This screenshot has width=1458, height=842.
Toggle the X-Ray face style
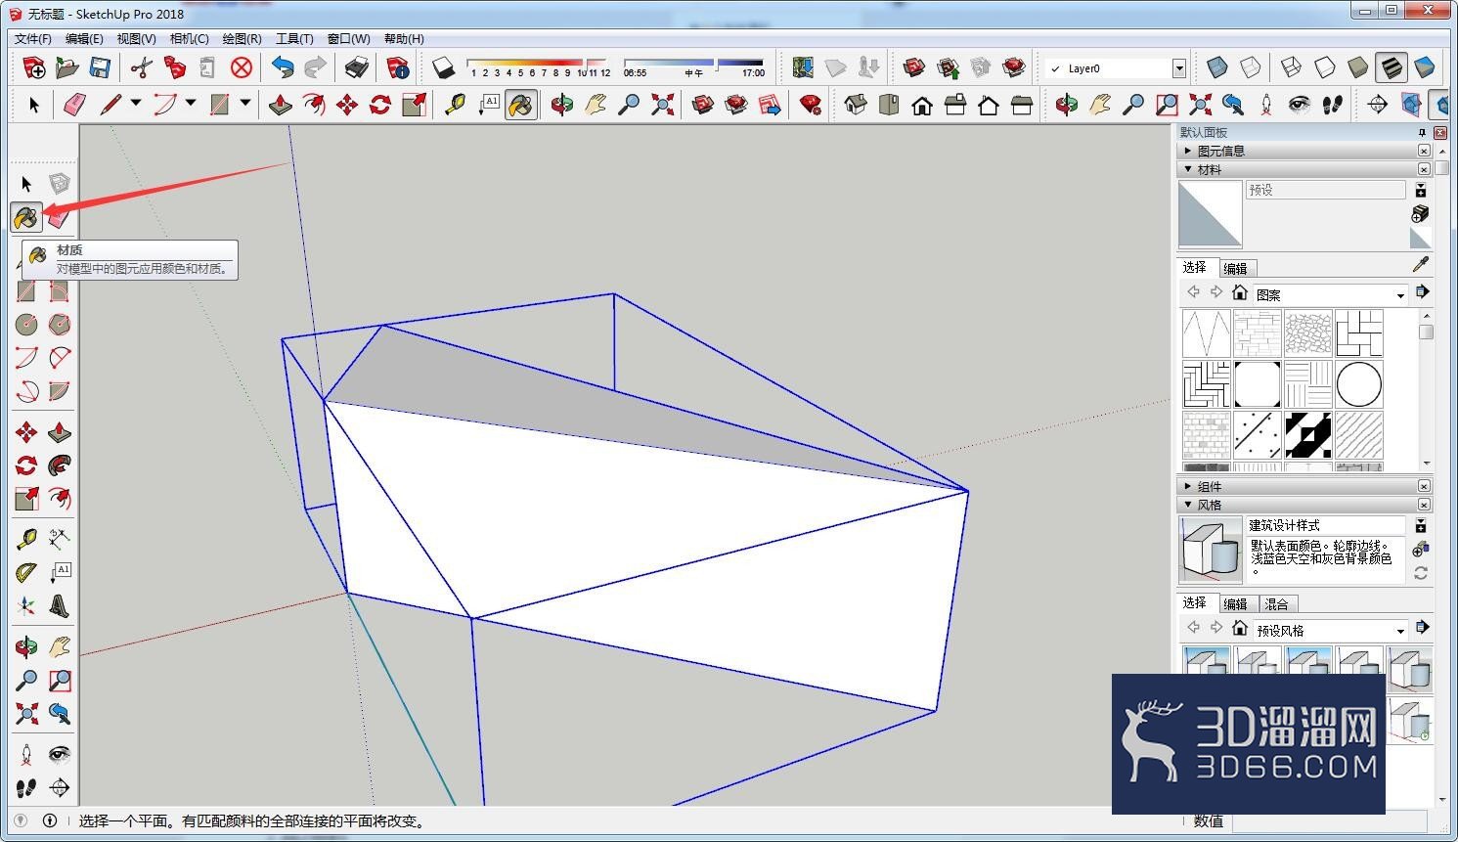click(x=1217, y=67)
